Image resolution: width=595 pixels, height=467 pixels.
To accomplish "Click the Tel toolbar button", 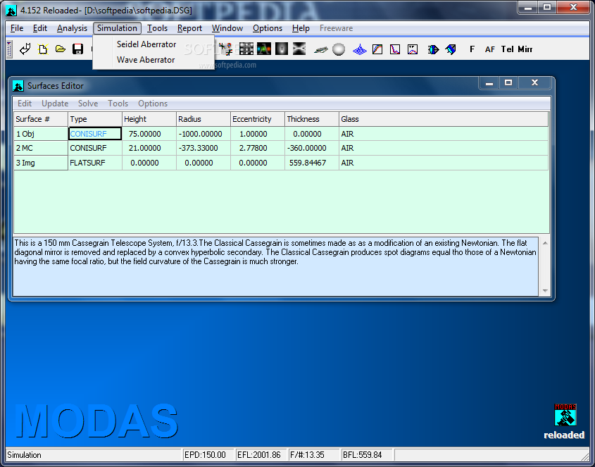I will click(x=508, y=49).
